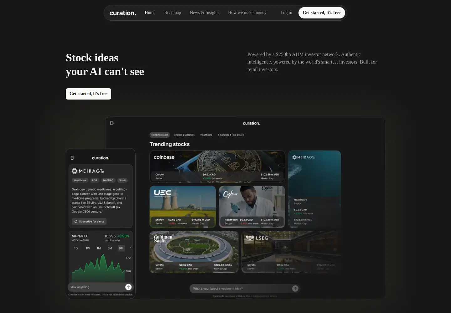Click the latest investment idea input
This screenshot has height=313, width=451.
point(245,289)
